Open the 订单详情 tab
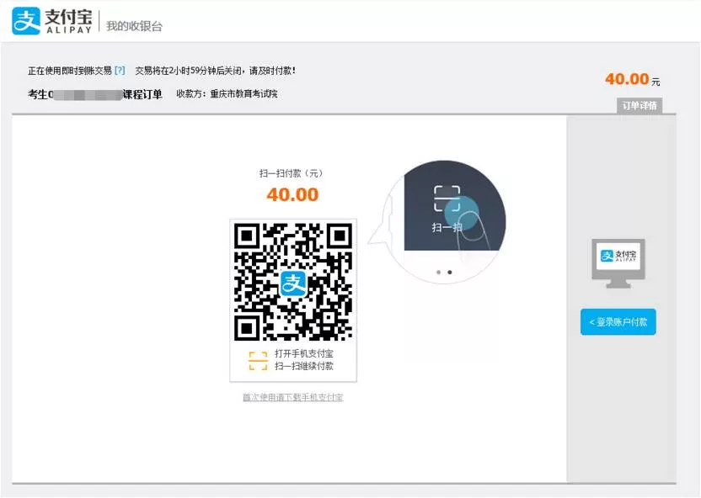 (639, 106)
